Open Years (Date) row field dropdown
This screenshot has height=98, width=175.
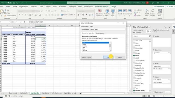(169, 66)
